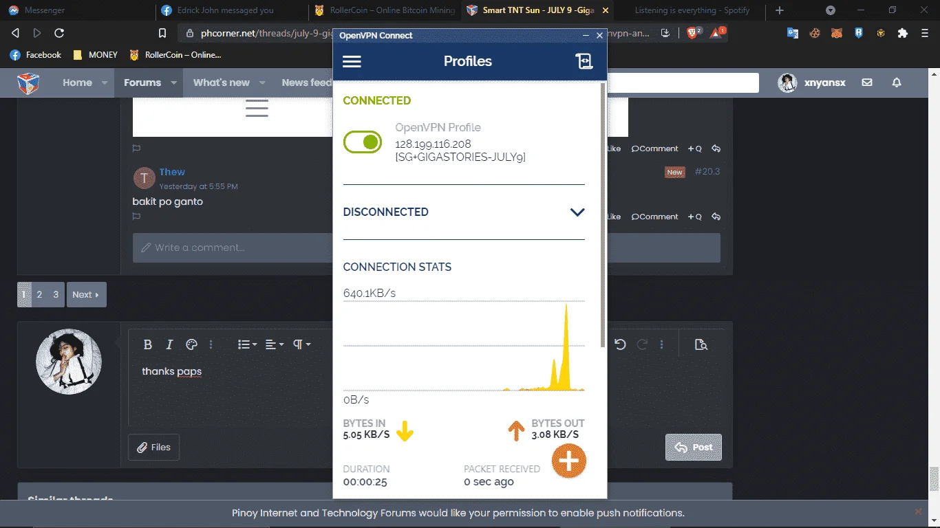Click the connection stats graph
The height and width of the screenshot is (528, 940).
[x=464, y=346]
